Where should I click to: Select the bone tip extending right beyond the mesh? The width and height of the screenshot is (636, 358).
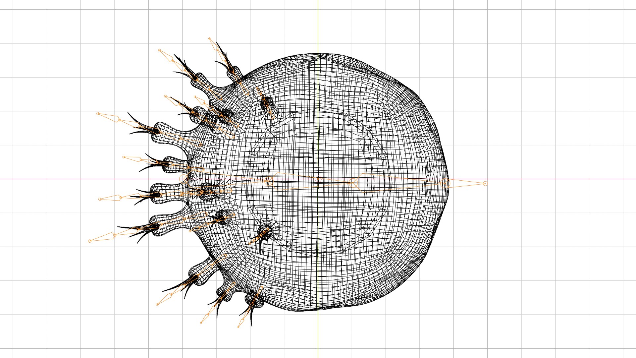tap(485, 183)
